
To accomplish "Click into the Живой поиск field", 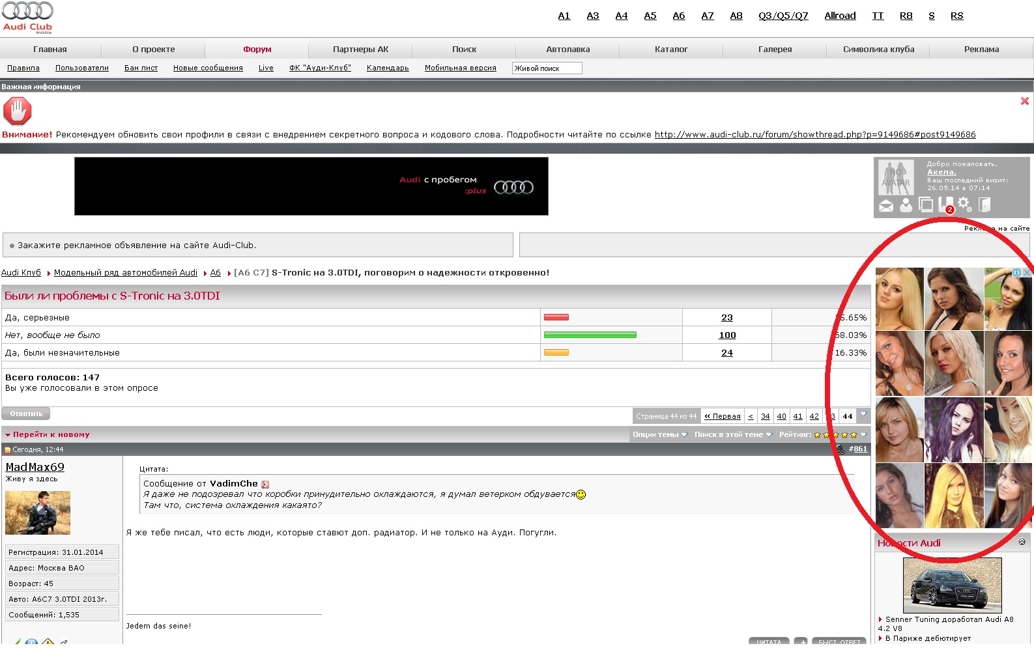I will [x=547, y=68].
